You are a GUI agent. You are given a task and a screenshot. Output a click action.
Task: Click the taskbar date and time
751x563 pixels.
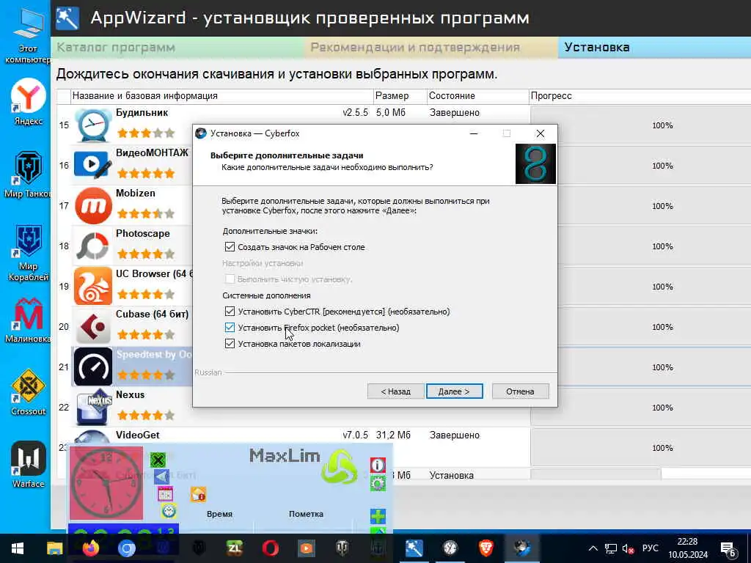click(688, 548)
